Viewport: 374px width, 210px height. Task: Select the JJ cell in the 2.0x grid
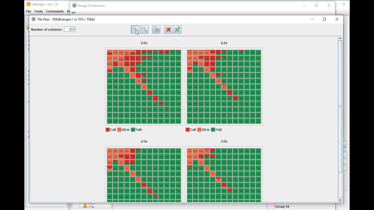click(x=127, y=70)
